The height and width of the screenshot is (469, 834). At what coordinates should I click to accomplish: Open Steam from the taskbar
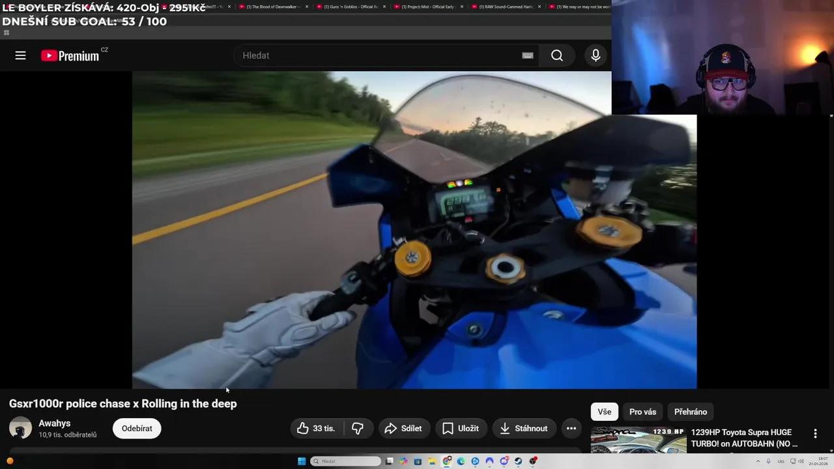click(x=518, y=461)
